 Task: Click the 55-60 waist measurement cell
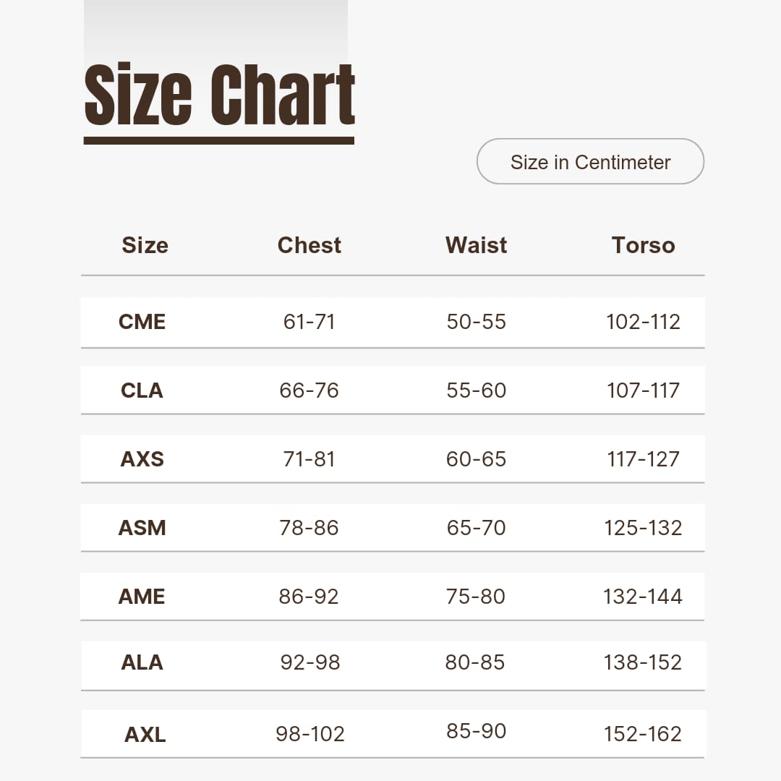(476, 390)
